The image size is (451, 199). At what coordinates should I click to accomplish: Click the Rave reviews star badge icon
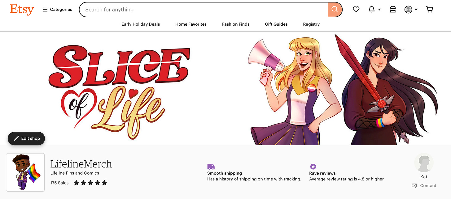[313, 167]
